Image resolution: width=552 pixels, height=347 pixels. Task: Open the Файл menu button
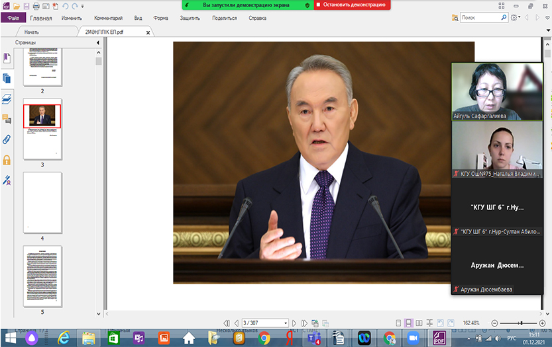click(13, 19)
